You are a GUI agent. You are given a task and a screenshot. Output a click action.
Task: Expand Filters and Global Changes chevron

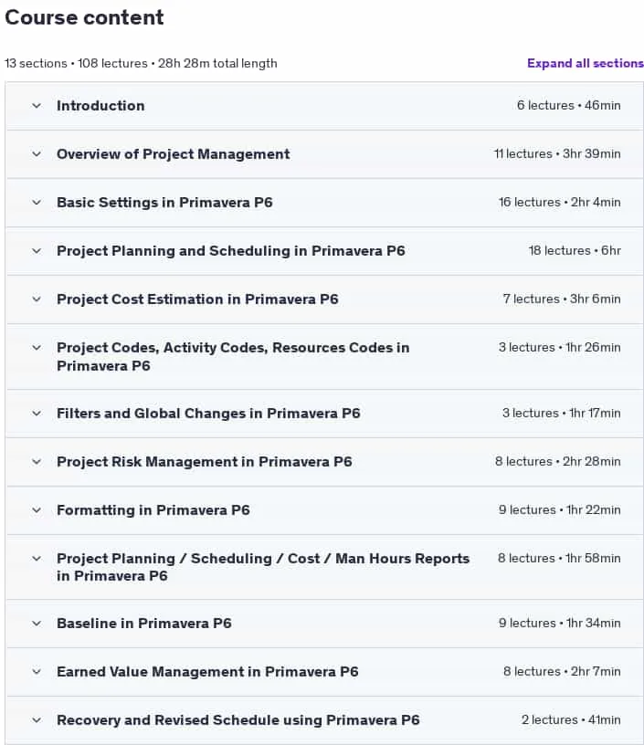[x=37, y=414]
